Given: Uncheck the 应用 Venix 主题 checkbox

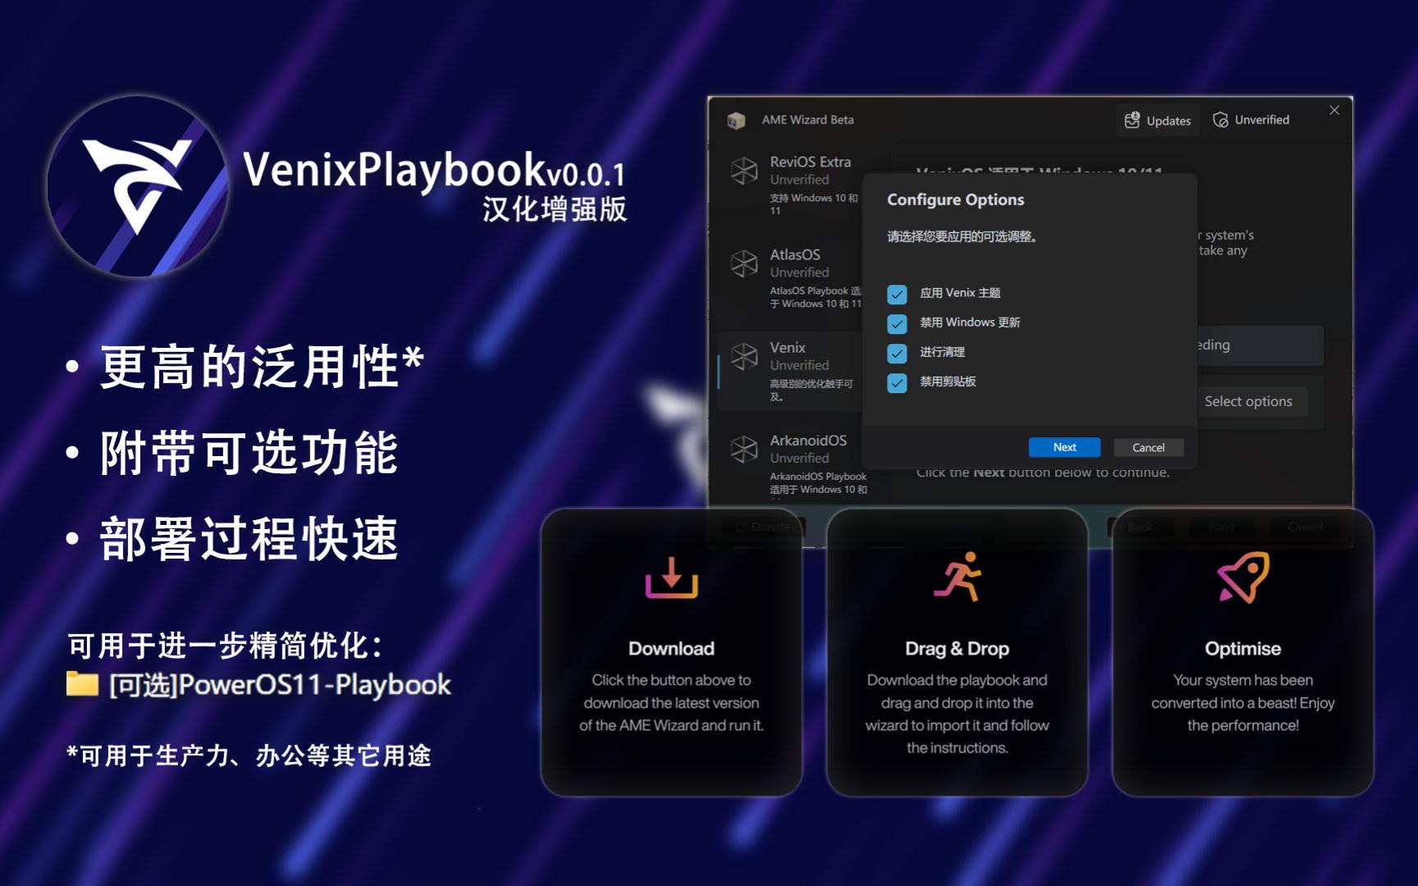Looking at the screenshot, I should pos(897,294).
